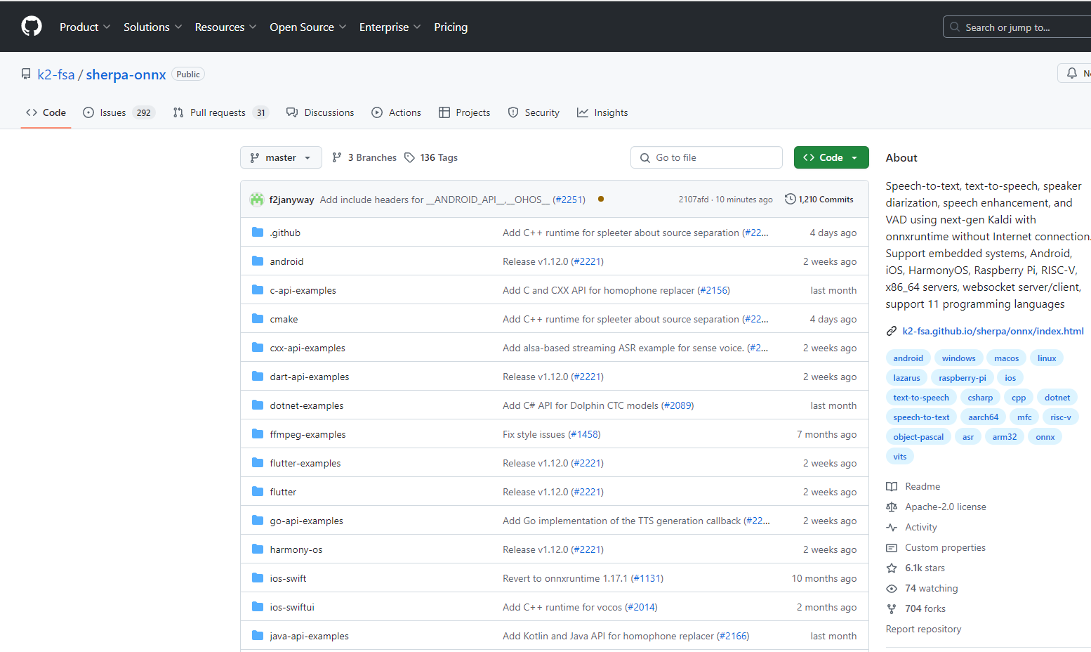Click the commit status dot indicator
1091x652 pixels.
pyautogui.click(x=601, y=199)
